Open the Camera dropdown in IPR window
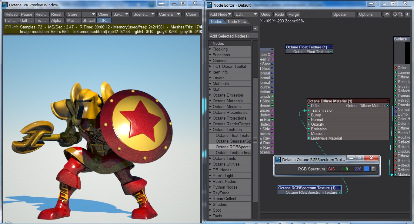This screenshot has width=414, height=224. click(169, 14)
